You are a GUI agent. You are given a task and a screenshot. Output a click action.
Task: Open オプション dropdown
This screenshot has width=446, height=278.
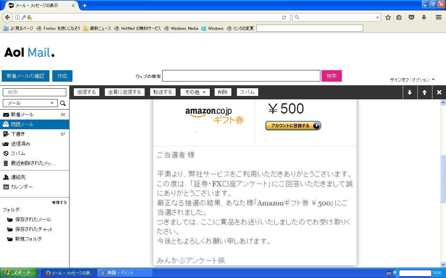(423, 80)
